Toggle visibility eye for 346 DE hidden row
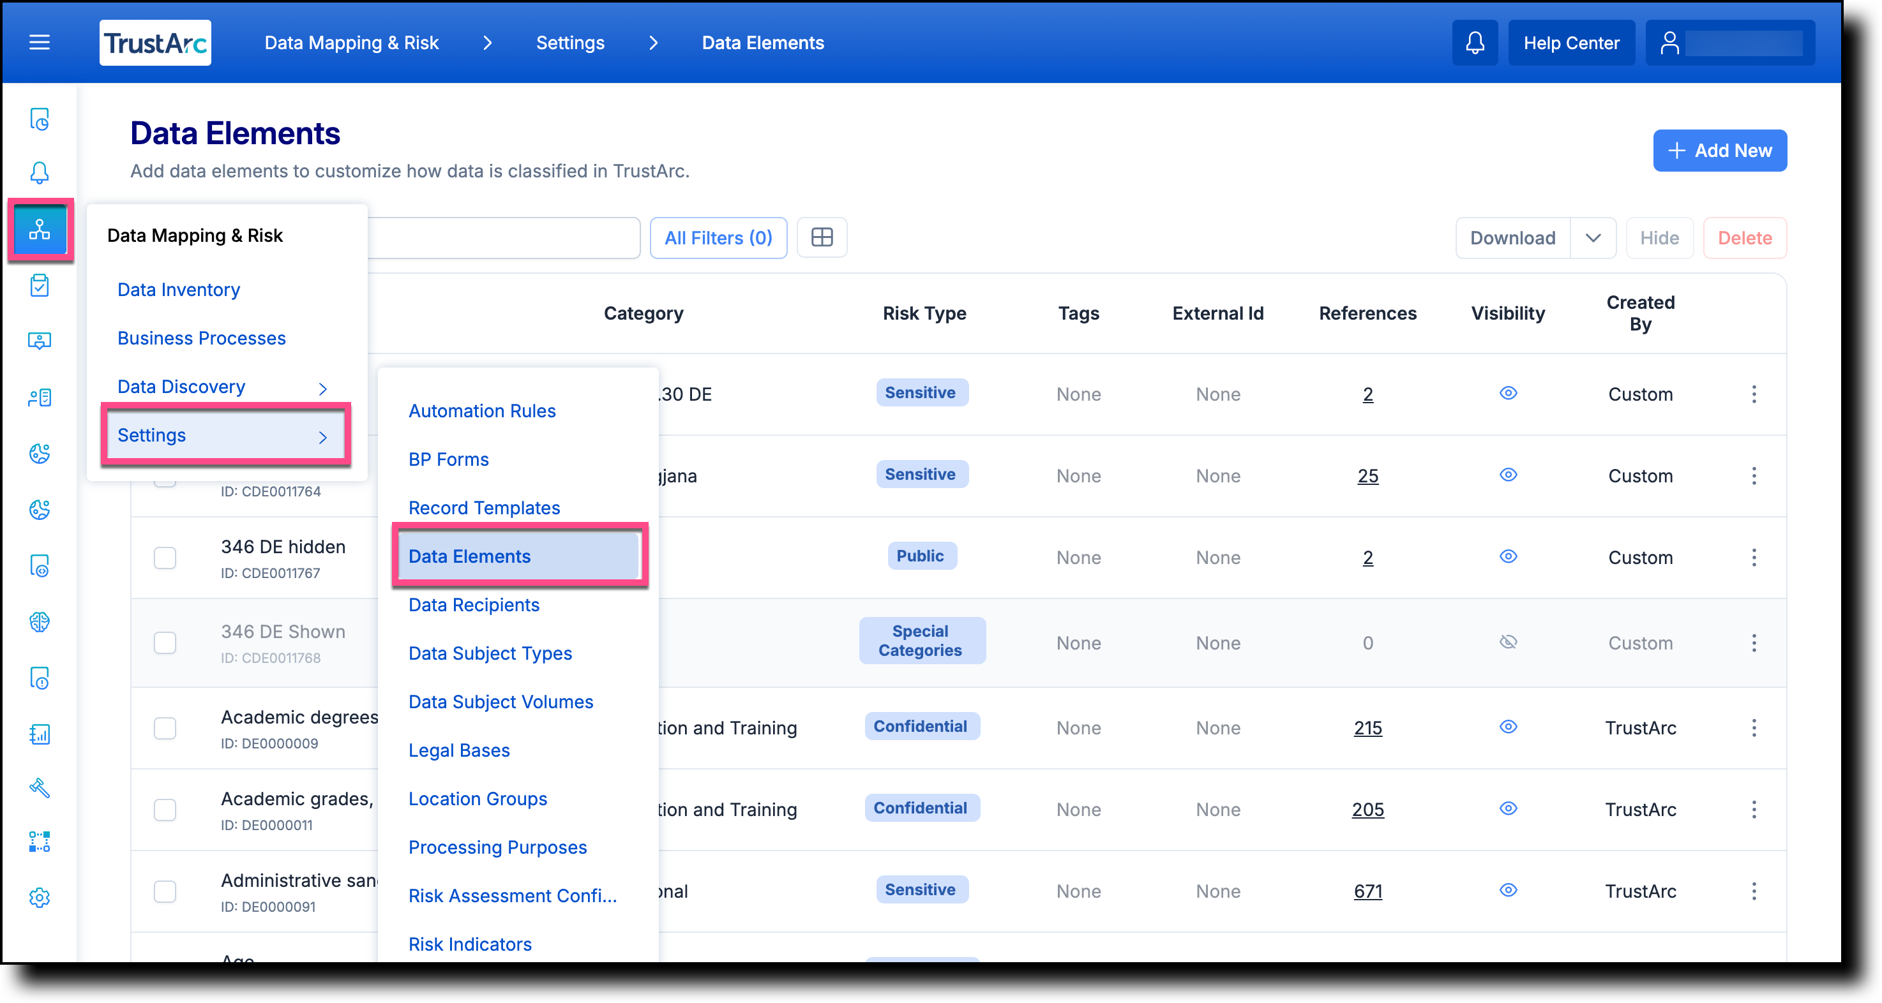 pyautogui.click(x=1508, y=556)
